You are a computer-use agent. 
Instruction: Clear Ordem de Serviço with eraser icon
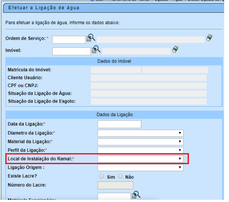click(210, 37)
